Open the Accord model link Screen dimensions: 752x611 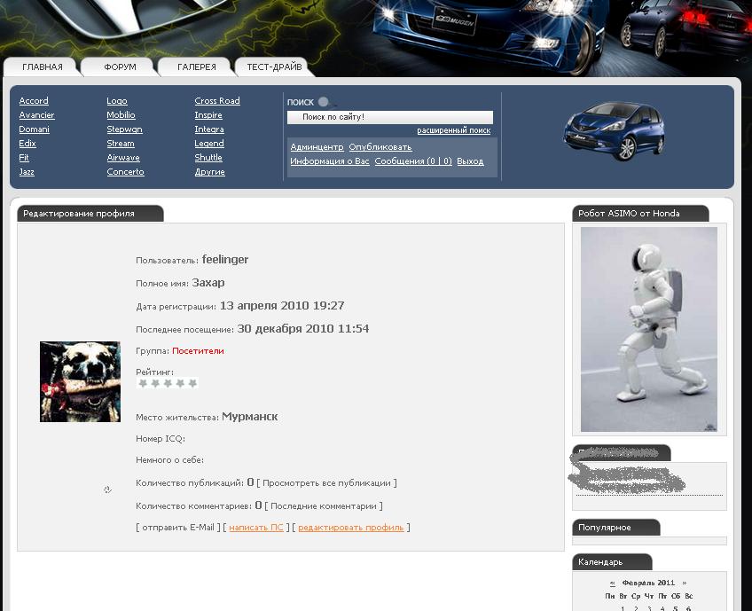[34, 101]
